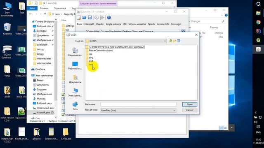Click the volume icon in system tray
This screenshot has height=148, width=264.
(x=256, y=122)
